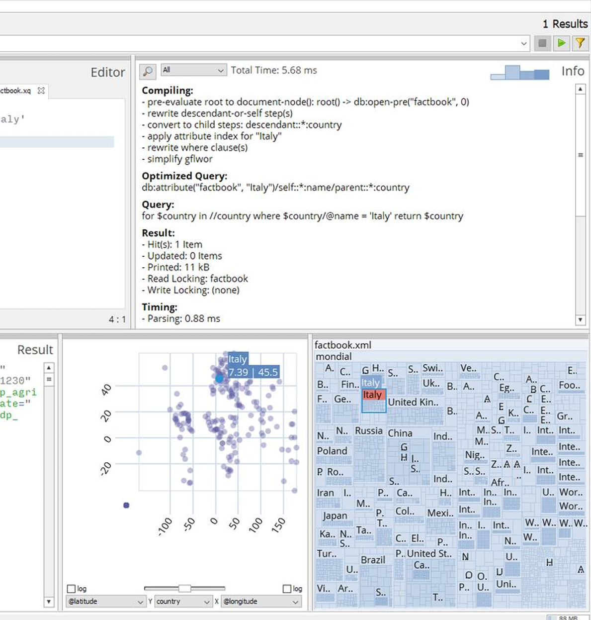Open the @latitude axis dropdown
Screen dimensions: 591x620
pos(105,602)
